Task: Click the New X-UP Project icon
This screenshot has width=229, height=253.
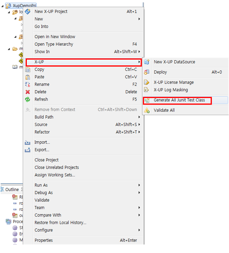Action: click(x=28, y=12)
